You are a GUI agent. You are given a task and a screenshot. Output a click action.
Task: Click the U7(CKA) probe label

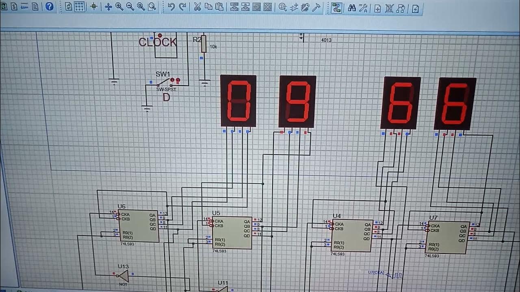pyautogui.click(x=376, y=272)
